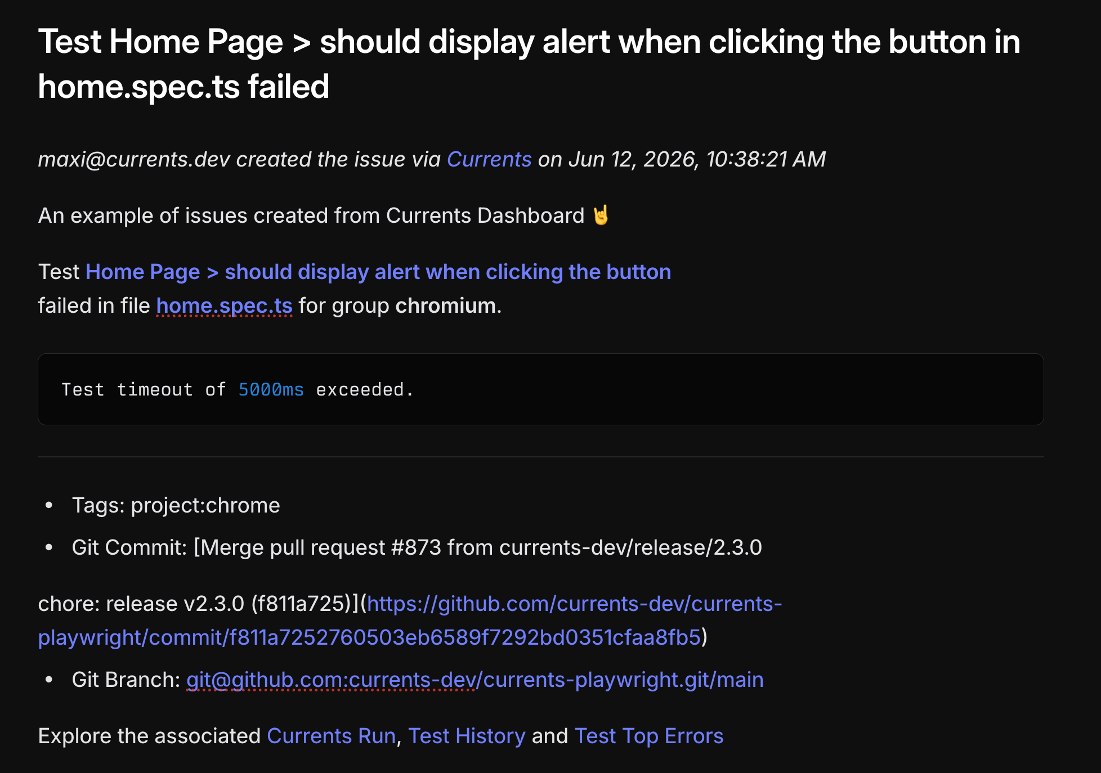Click the maxi@currents.dev author text
The width and height of the screenshot is (1101, 773).
[134, 159]
